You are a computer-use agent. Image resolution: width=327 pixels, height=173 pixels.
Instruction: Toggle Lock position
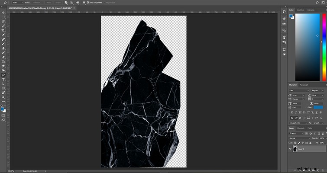click(x=303, y=143)
